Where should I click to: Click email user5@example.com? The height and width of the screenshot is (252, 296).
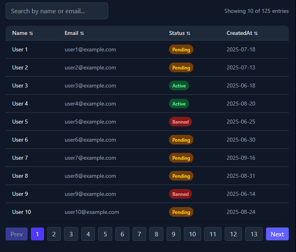(90, 122)
